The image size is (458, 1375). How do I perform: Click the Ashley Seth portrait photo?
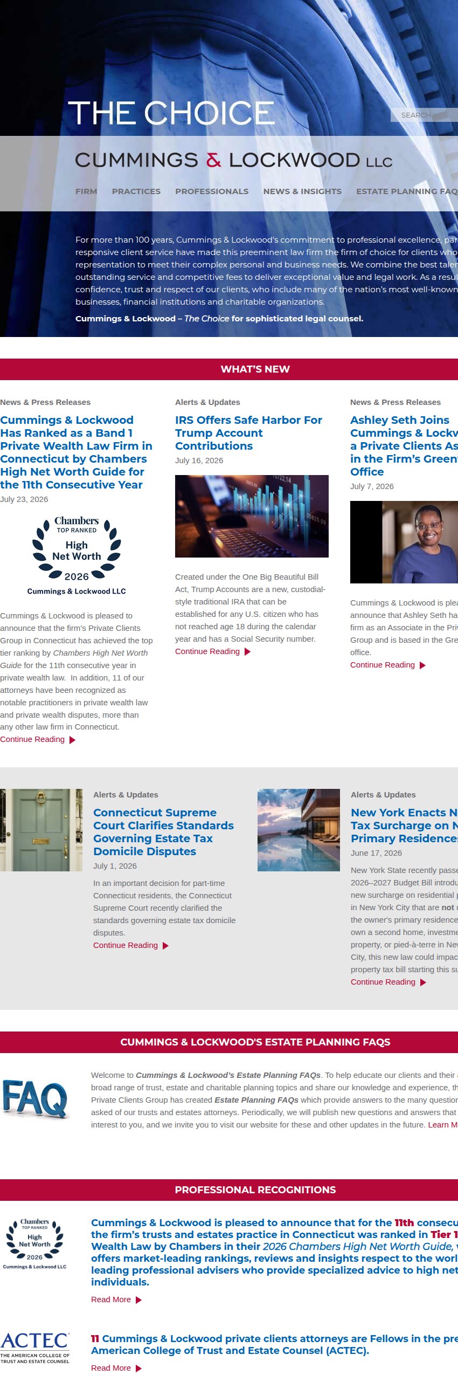pyautogui.click(x=404, y=542)
